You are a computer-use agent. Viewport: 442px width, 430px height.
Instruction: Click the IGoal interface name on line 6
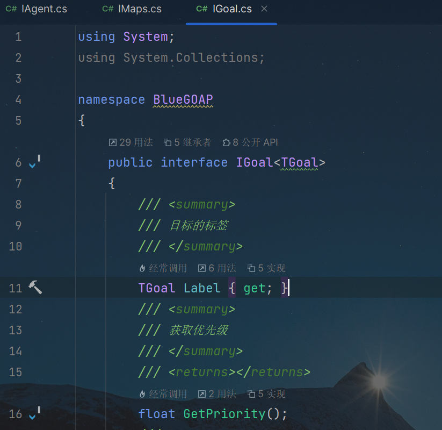255,162
